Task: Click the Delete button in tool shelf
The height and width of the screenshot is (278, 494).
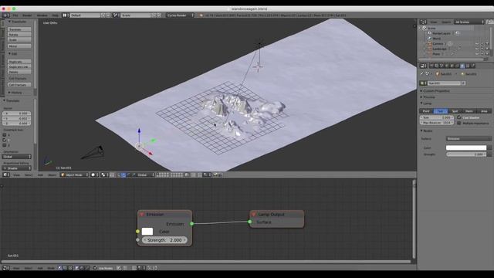Action: click(x=19, y=72)
